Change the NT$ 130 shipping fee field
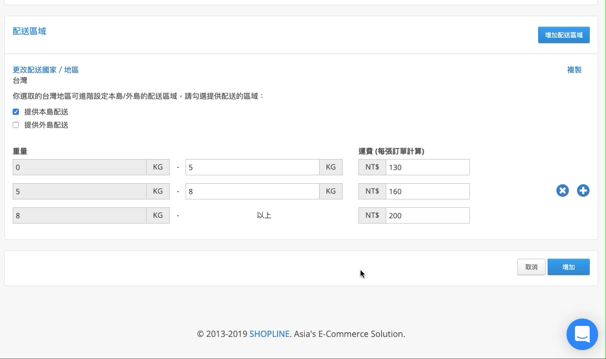Screen dimensions: 606x359 click(427, 167)
